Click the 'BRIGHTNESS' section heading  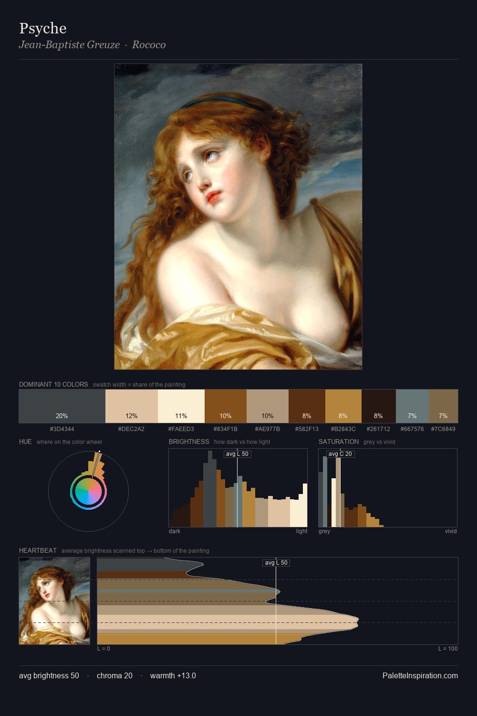coord(189,442)
